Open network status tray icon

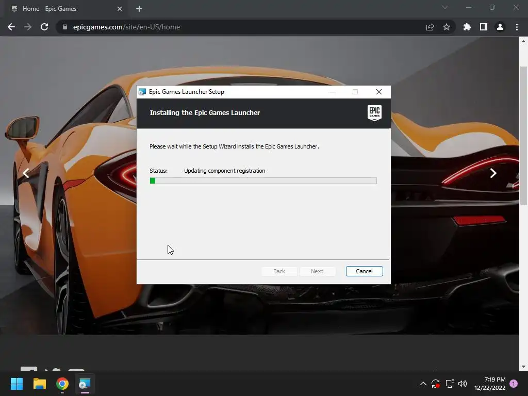coord(450,384)
